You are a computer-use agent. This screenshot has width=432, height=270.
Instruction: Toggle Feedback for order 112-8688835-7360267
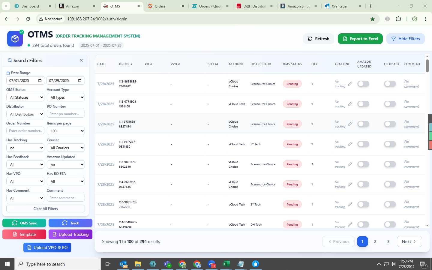(390, 84)
